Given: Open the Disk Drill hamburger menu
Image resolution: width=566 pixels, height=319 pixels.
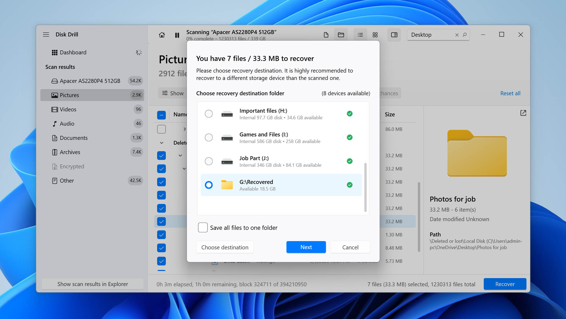Looking at the screenshot, I should (x=46, y=35).
